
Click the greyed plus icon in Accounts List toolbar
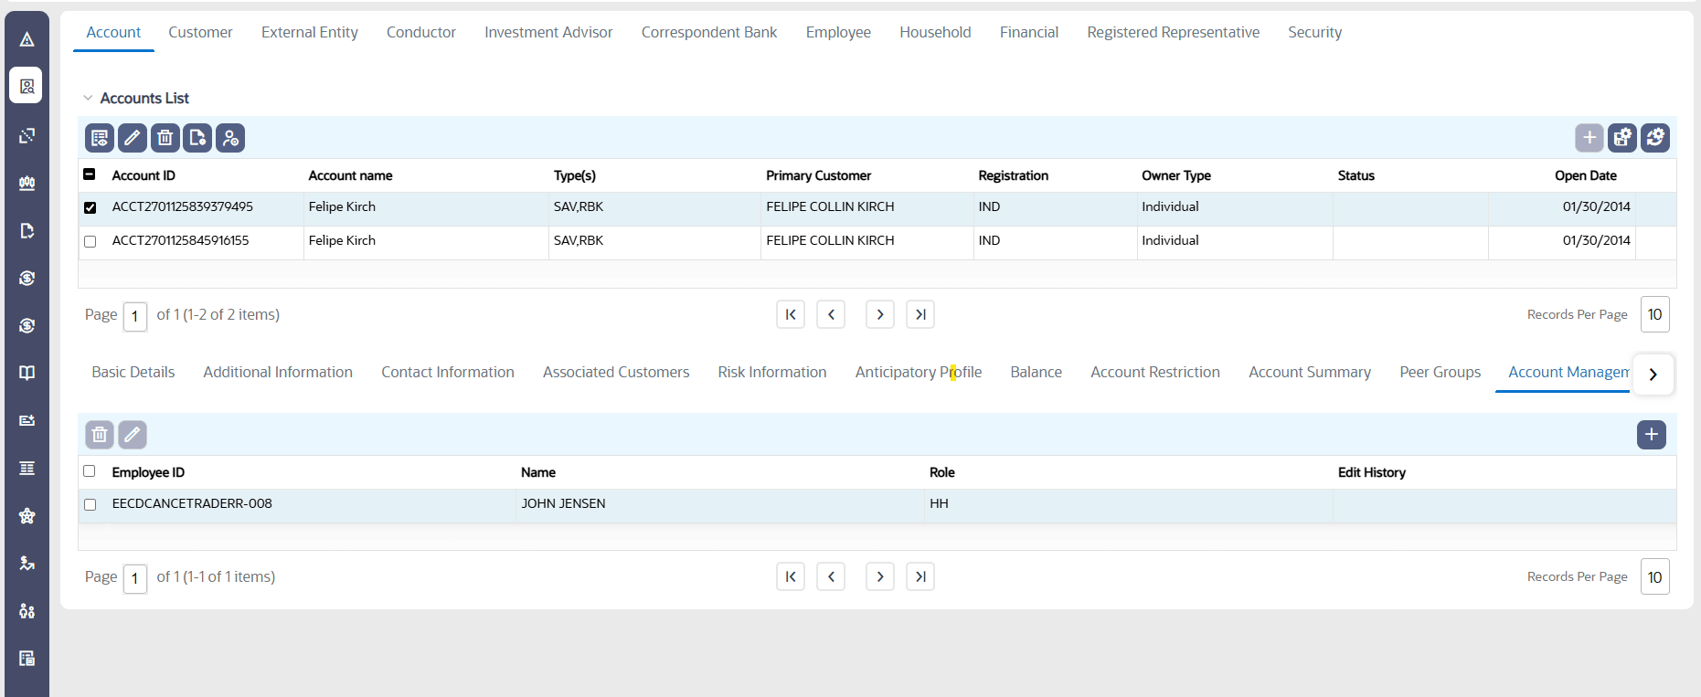click(x=1589, y=138)
